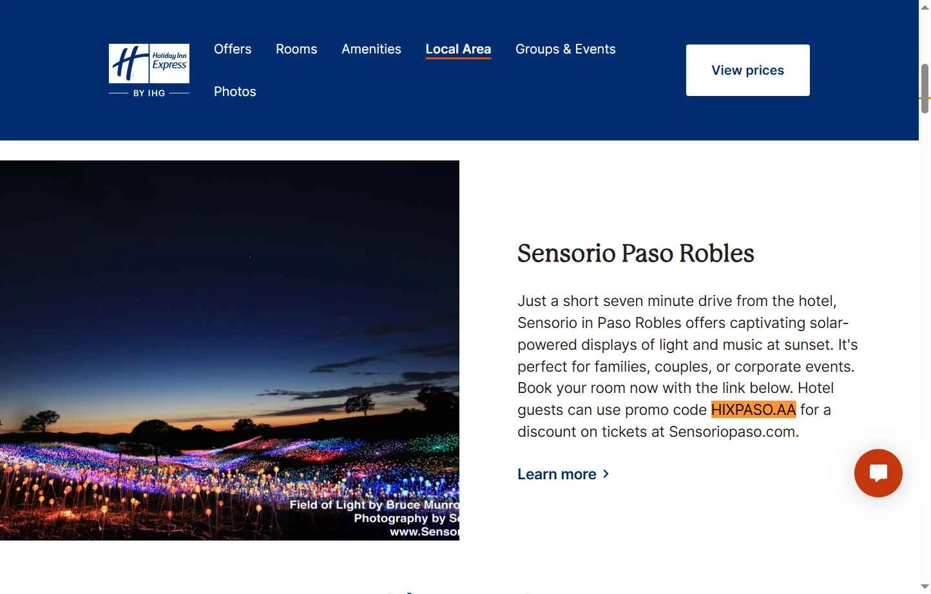
Task: Navigate to the Photos section
Action: point(235,91)
